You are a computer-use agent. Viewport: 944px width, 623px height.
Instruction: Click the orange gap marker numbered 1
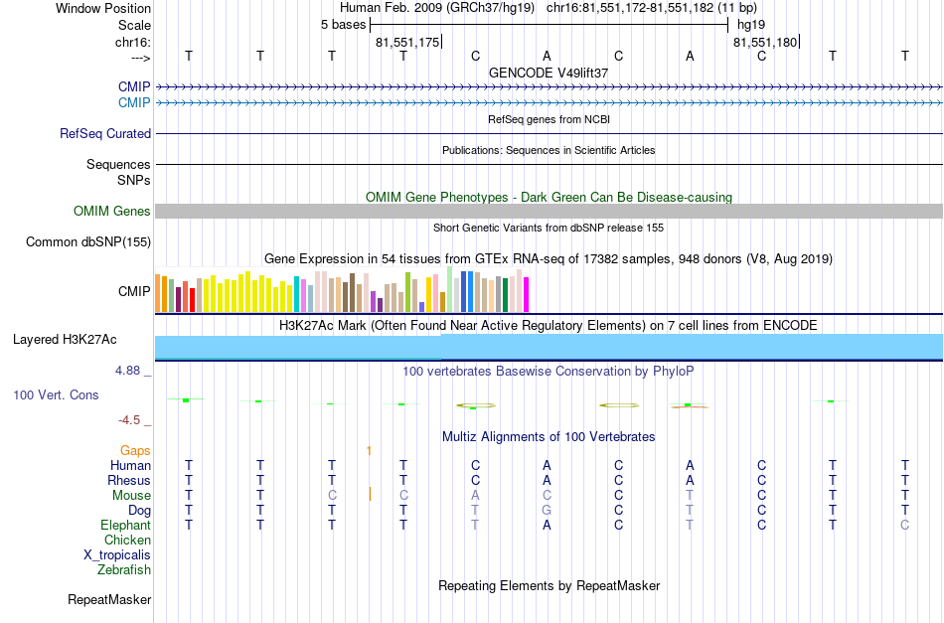pos(369,450)
